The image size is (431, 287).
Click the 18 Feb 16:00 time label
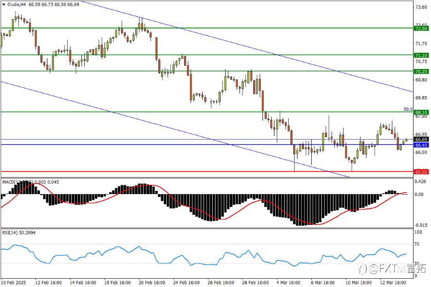pyautogui.click(x=117, y=282)
